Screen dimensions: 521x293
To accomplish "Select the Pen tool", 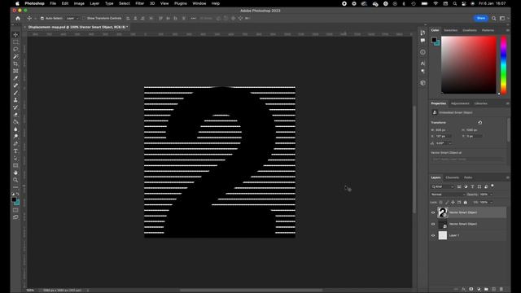I will pyautogui.click(x=15, y=144).
